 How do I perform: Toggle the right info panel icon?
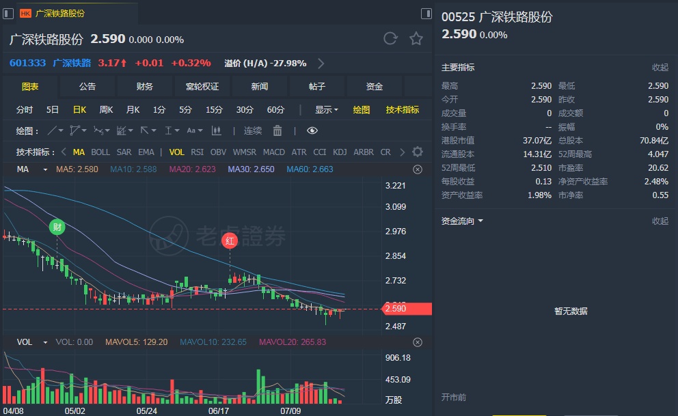[426, 14]
